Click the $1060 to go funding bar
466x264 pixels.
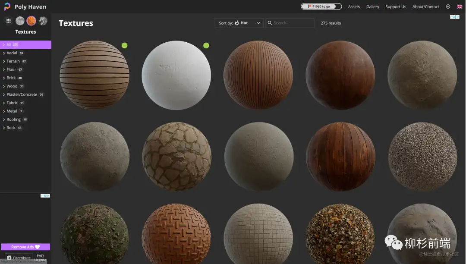click(x=321, y=6)
